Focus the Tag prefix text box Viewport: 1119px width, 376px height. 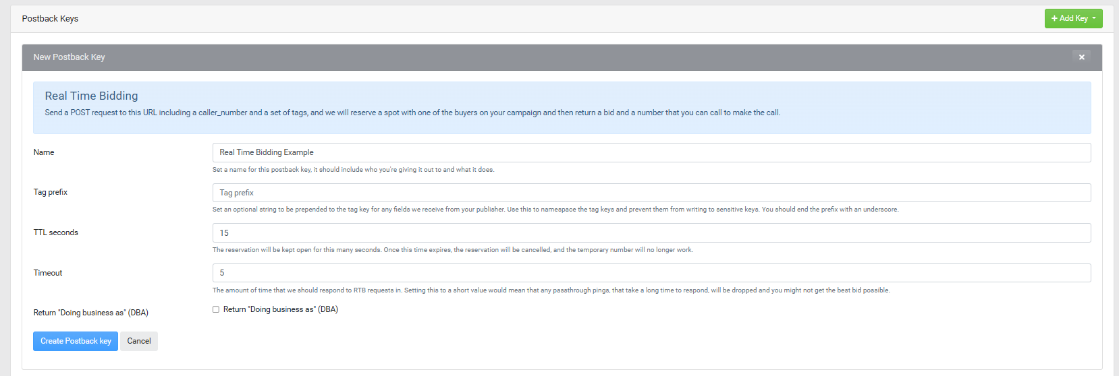tap(651, 193)
